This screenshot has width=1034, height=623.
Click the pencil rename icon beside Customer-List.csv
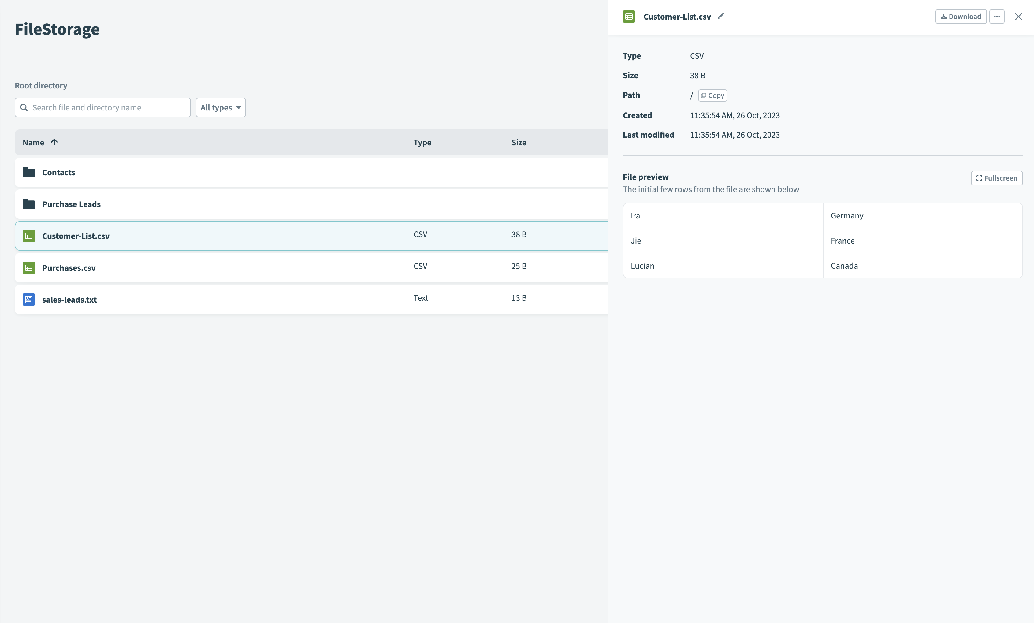point(720,17)
